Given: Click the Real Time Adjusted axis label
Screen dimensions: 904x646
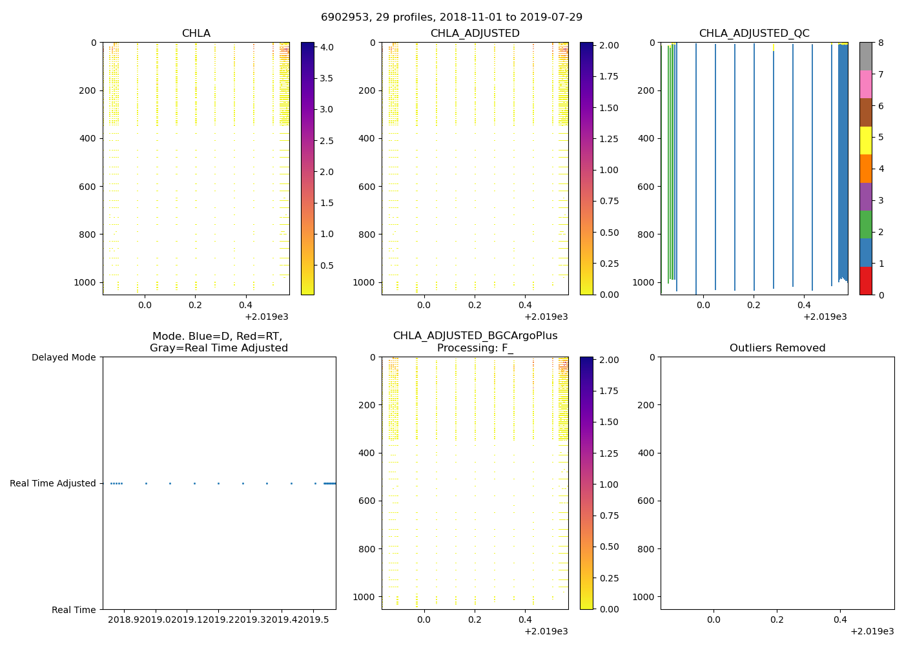Looking at the screenshot, I should click(52, 483).
